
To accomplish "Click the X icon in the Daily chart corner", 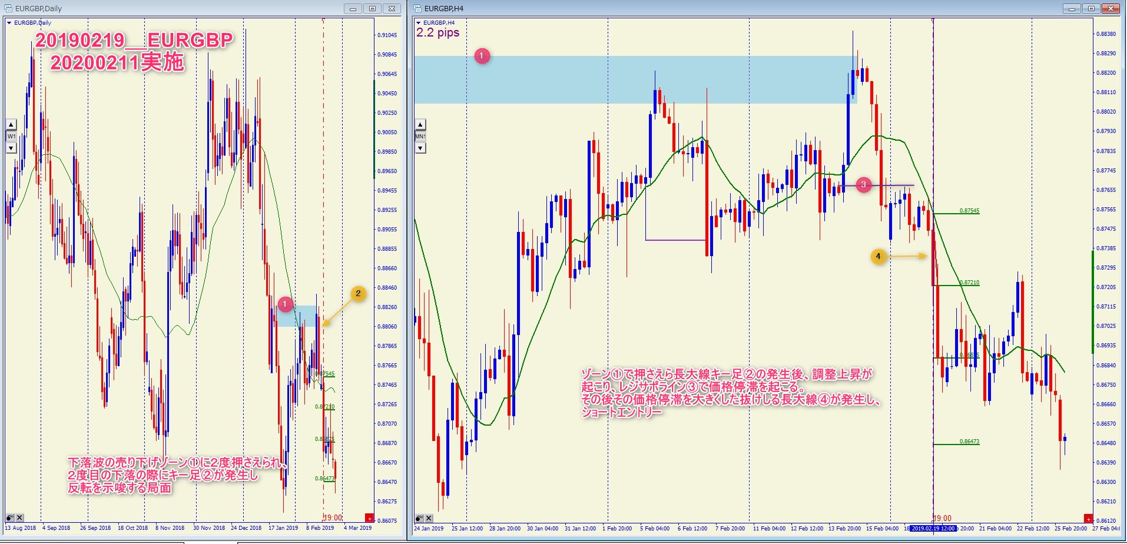I will 19,518.
